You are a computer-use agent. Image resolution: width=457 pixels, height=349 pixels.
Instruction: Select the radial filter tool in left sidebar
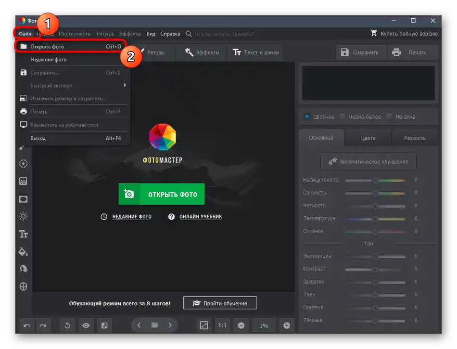point(23,164)
